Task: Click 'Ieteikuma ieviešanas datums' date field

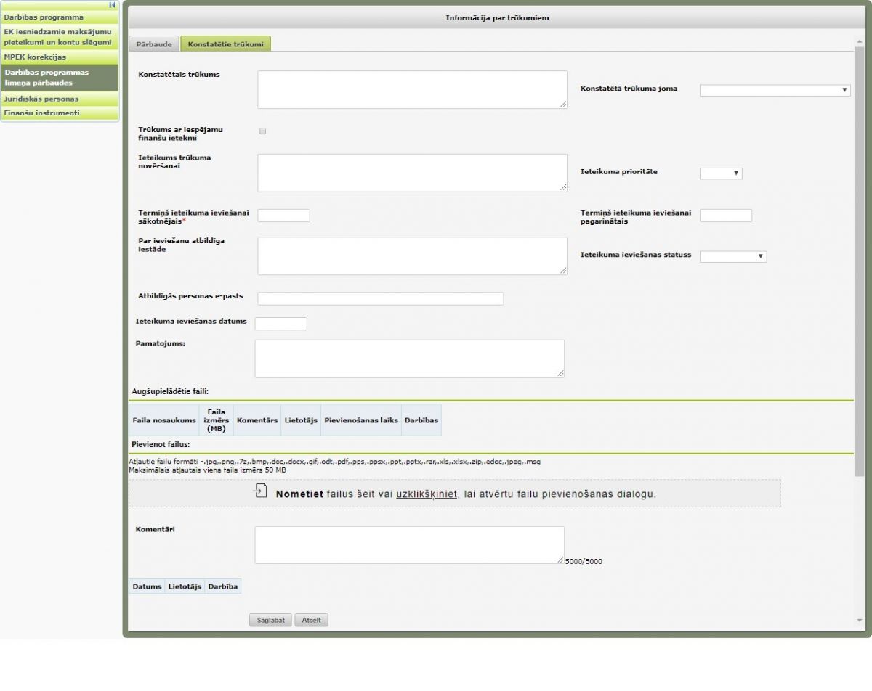Action: pos(280,324)
